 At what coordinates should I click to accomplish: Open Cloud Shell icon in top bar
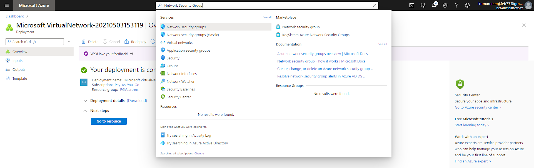tap(412, 5)
